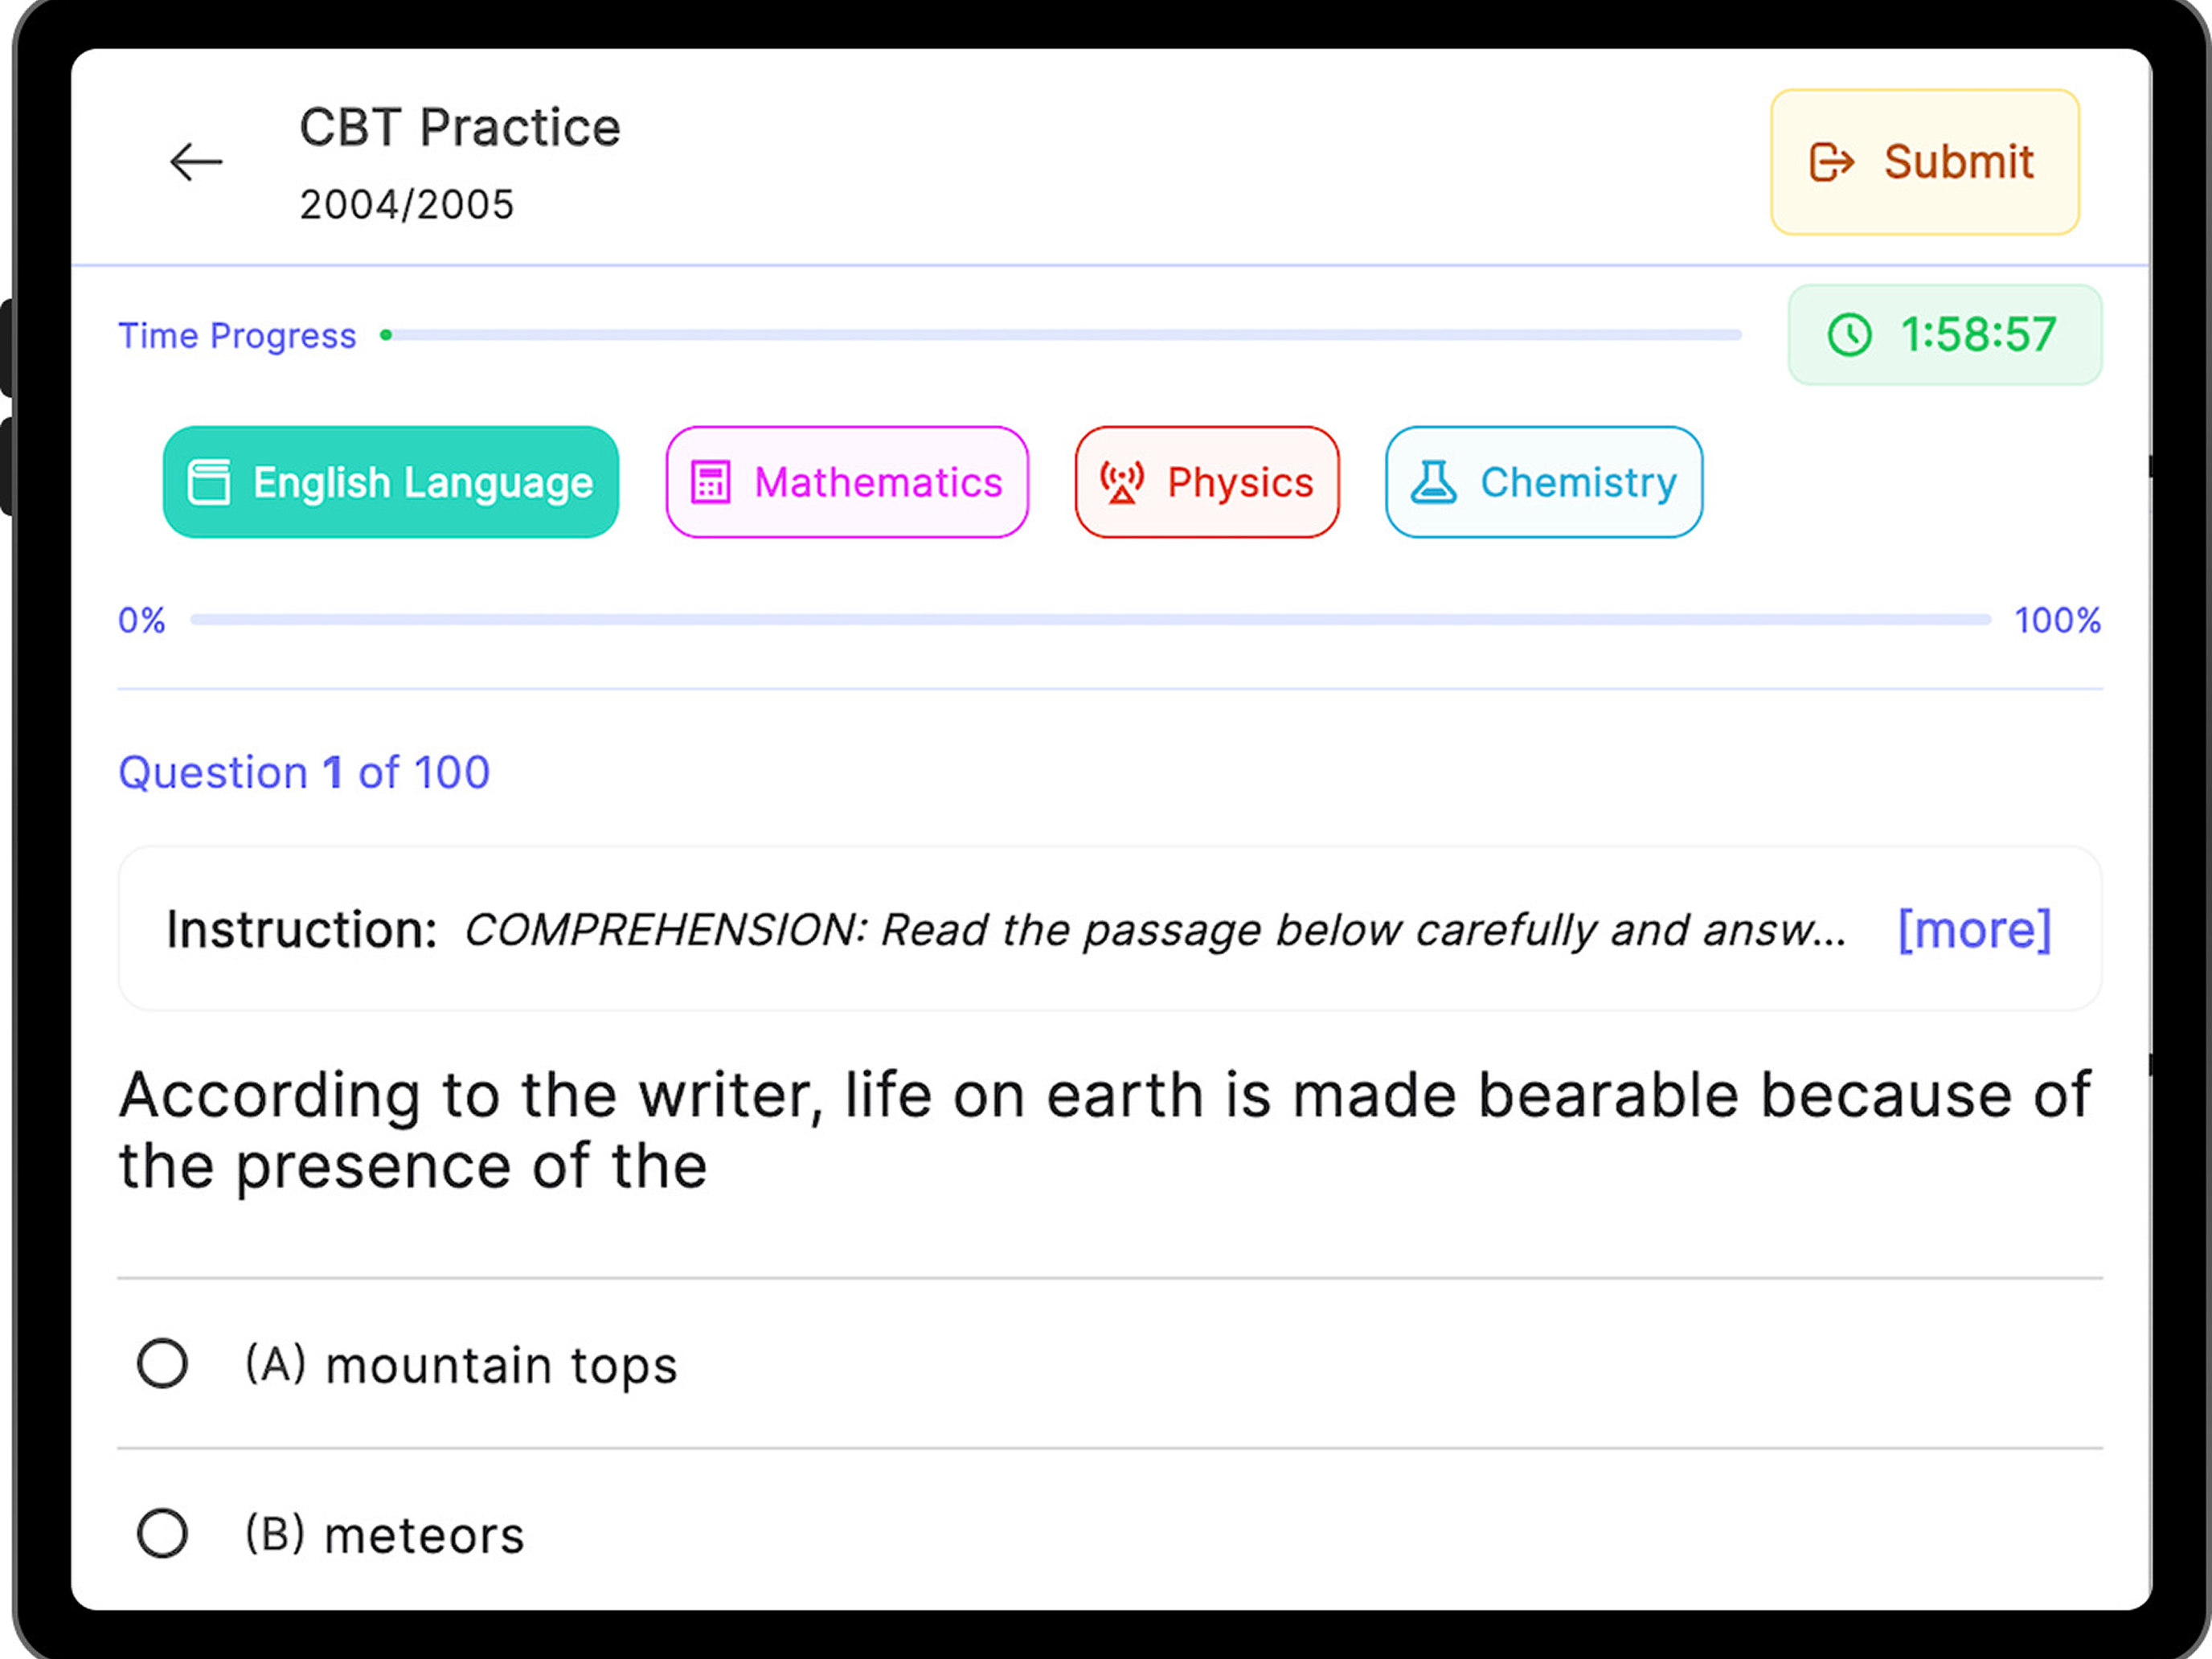Open the truncated COMPREHENSION instruction text
Image resolution: width=2212 pixels, height=1659 pixels.
[x=1155, y=930]
